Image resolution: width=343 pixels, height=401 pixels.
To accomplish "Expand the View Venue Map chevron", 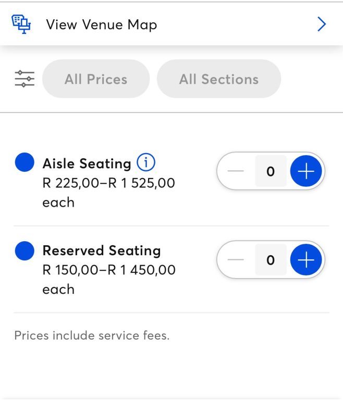I will (322, 24).
